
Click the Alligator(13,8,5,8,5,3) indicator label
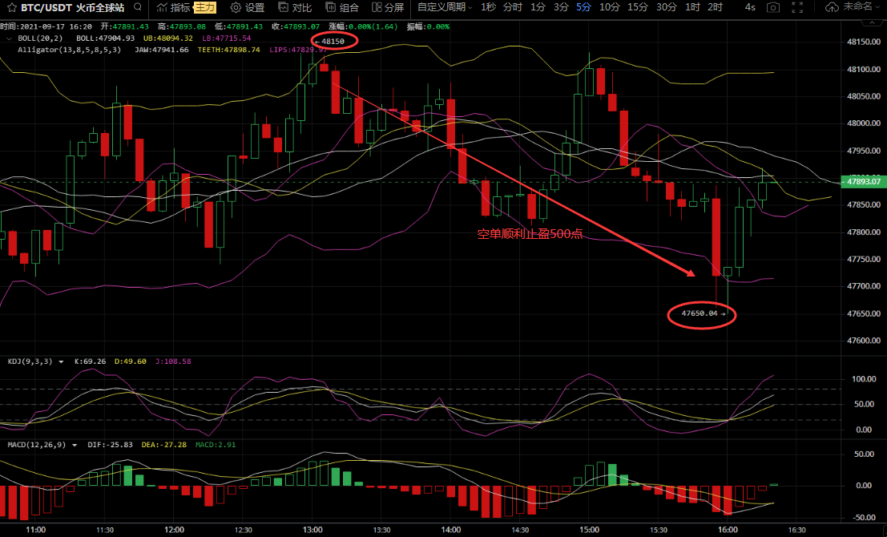pyautogui.click(x=69, y=50)
